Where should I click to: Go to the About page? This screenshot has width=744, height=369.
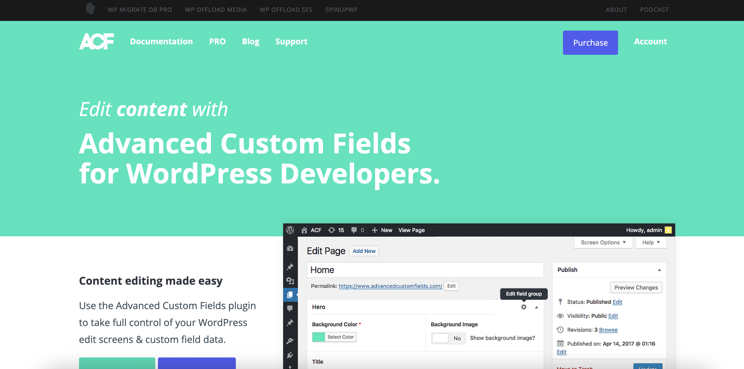[616, 9]
